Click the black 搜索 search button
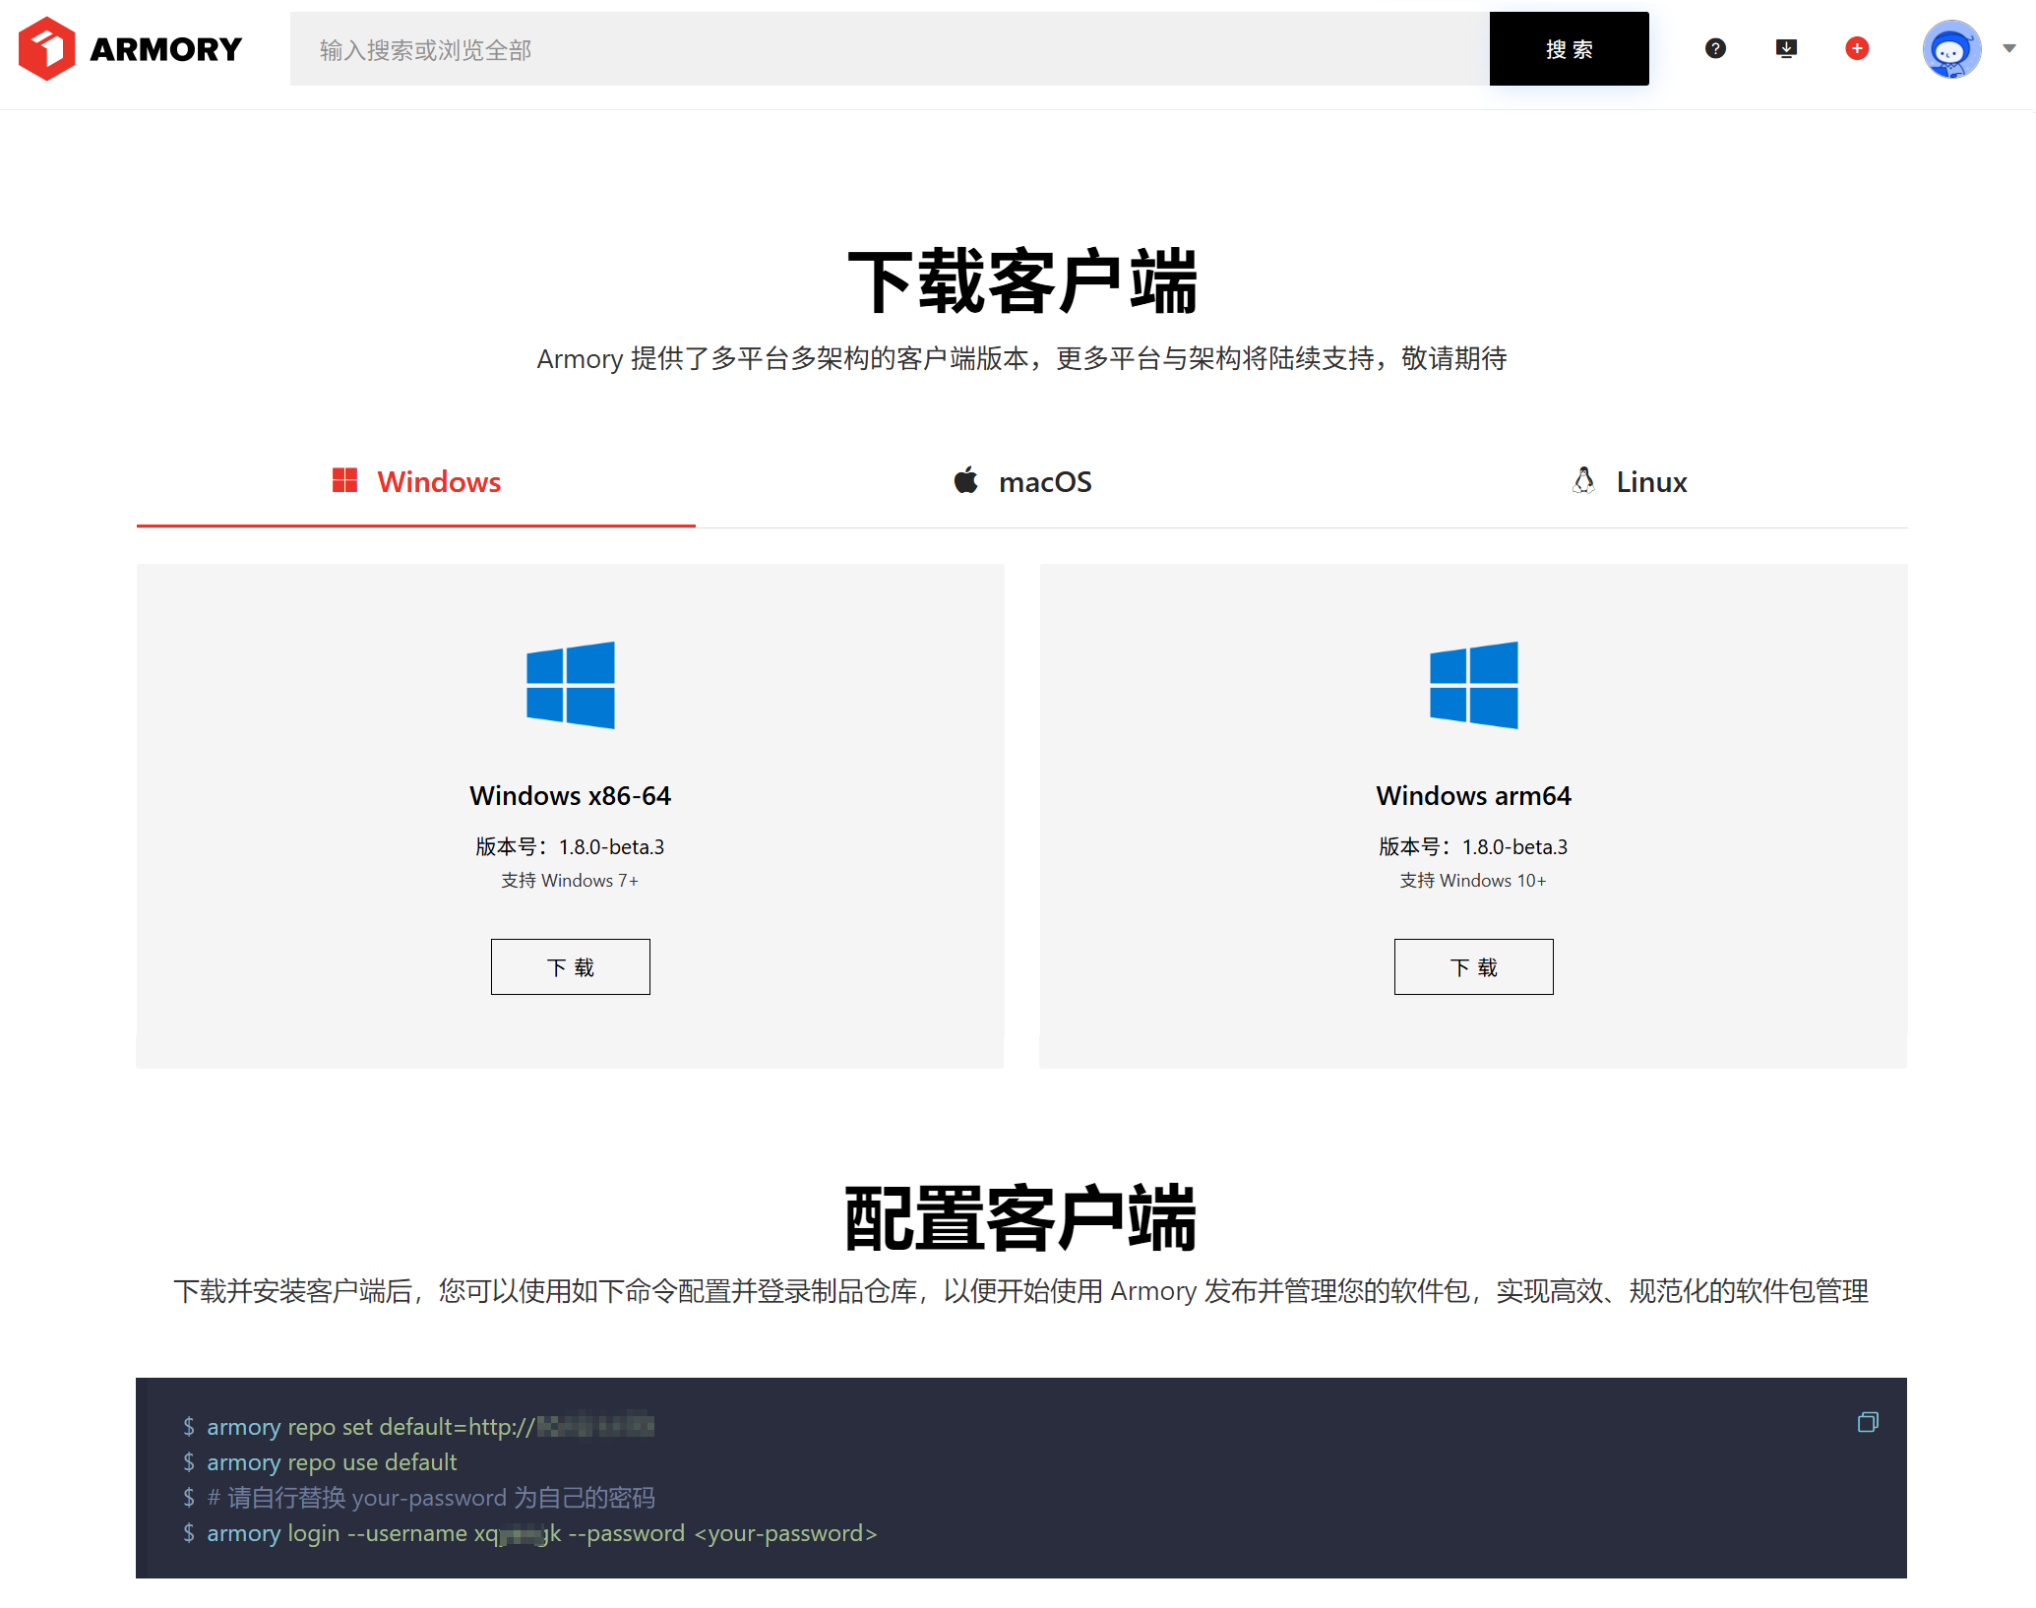Screen dimensions: 2036x1608 pos(1569,49)
